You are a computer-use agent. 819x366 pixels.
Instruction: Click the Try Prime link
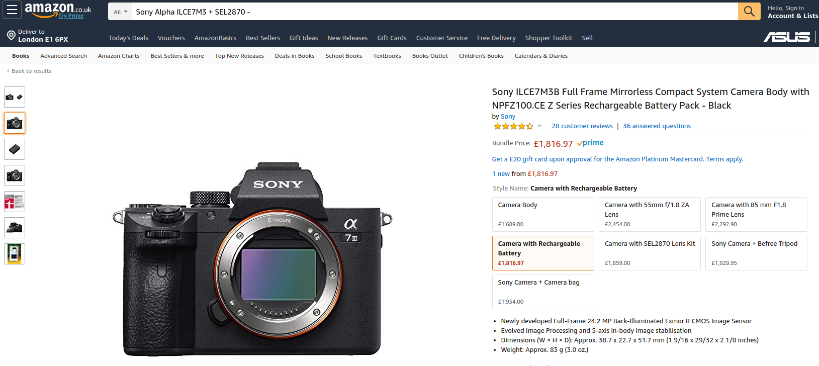point(71,16)
